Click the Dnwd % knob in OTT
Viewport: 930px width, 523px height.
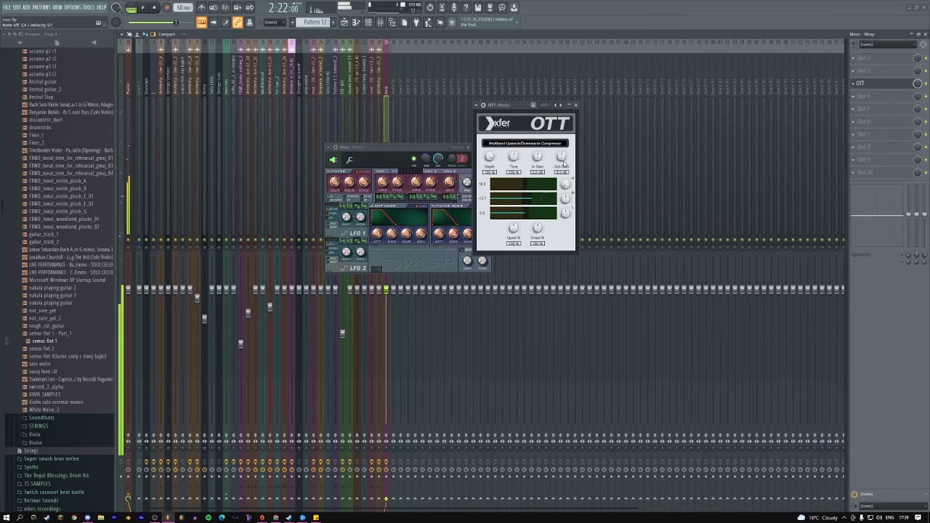pyautogui.click(x=537, y=228)
